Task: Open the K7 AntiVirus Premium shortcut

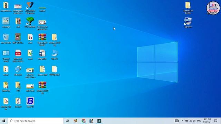Action: [x=30, y=8]
